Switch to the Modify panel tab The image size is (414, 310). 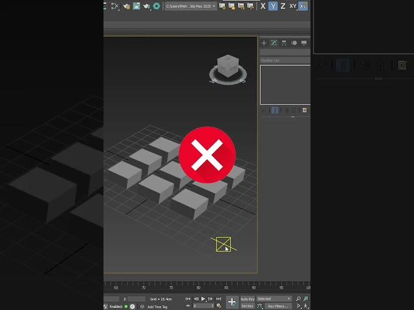coord(274,43)
